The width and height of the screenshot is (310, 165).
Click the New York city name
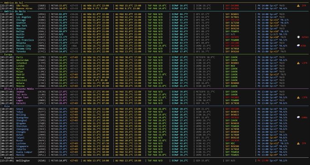[x=21, y=26]
